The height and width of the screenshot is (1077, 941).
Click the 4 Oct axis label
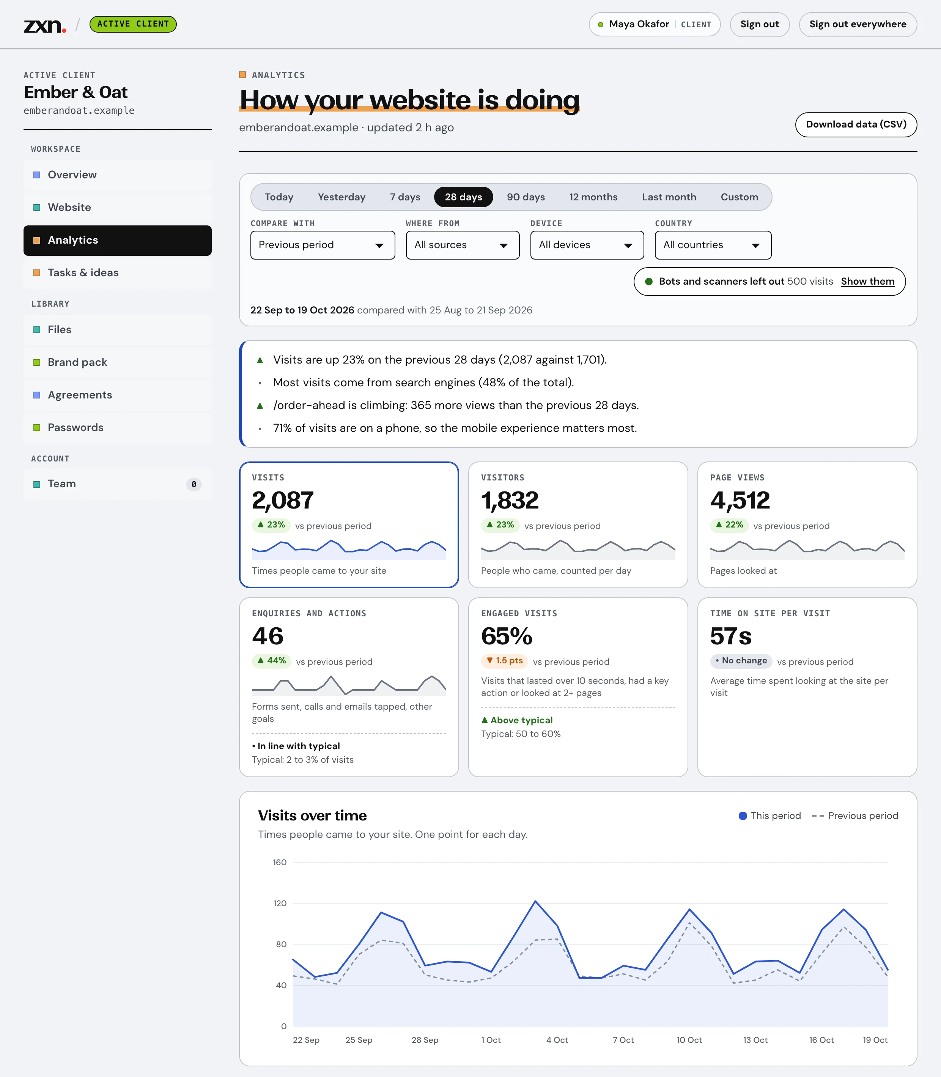pos(557,1040)
